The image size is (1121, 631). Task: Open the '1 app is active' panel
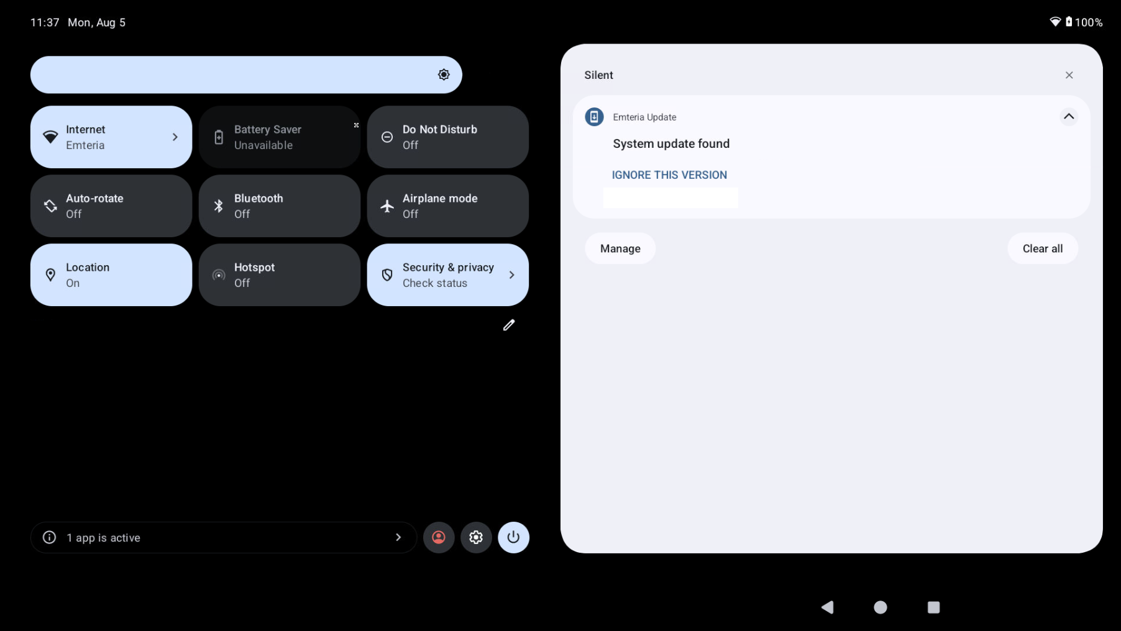pyautogui.click(x=224, y=537)
